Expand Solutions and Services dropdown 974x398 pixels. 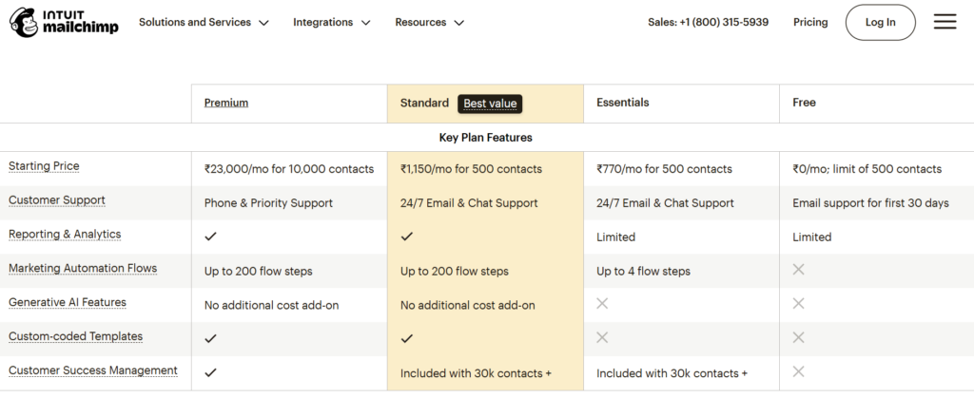coord(204,22)
